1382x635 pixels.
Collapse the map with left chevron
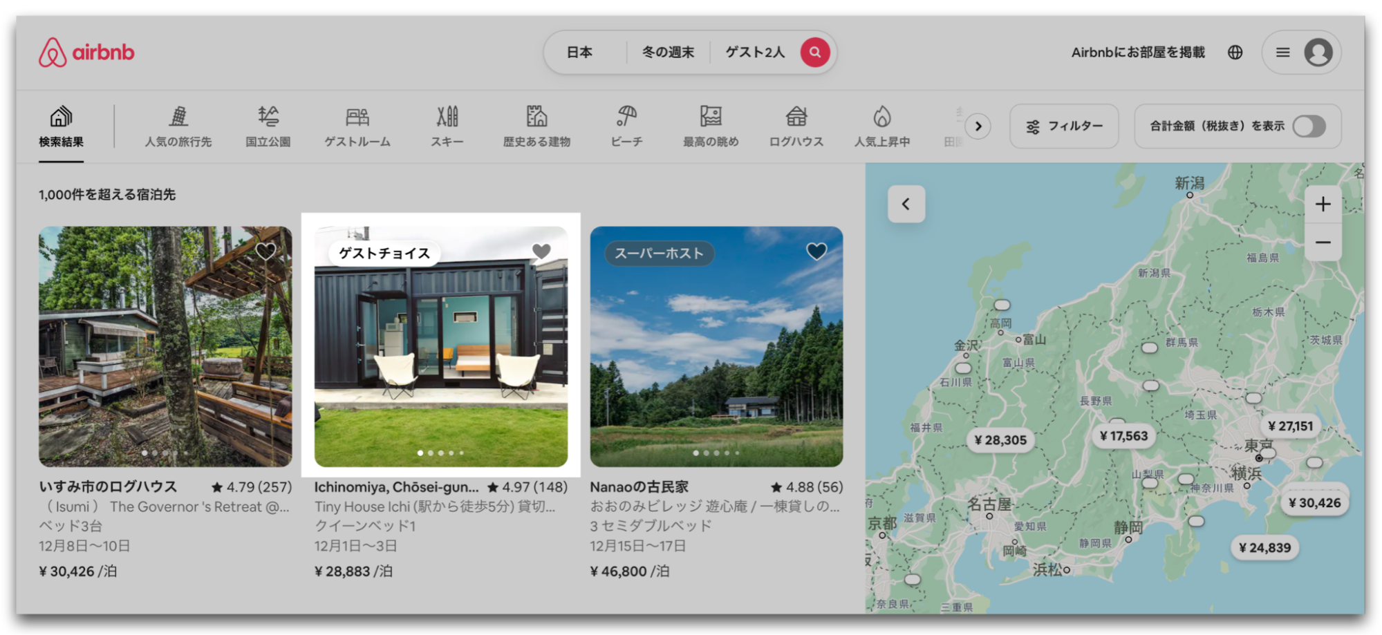906,204
